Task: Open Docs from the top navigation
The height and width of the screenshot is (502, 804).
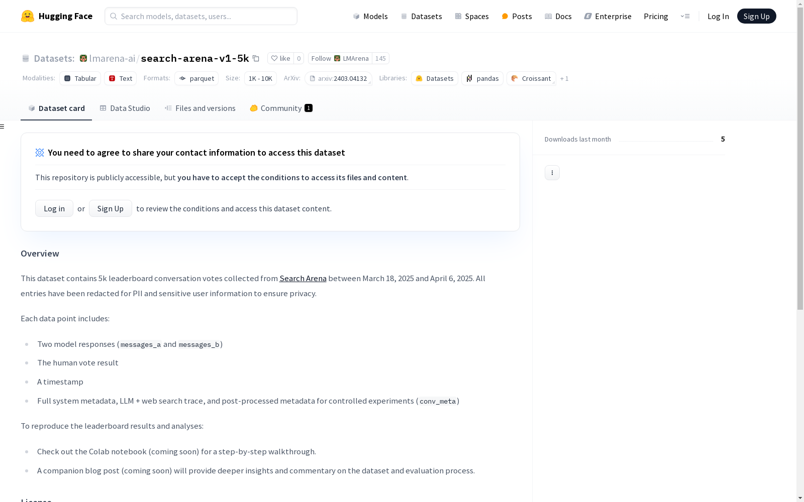Action: click(558, 16)
